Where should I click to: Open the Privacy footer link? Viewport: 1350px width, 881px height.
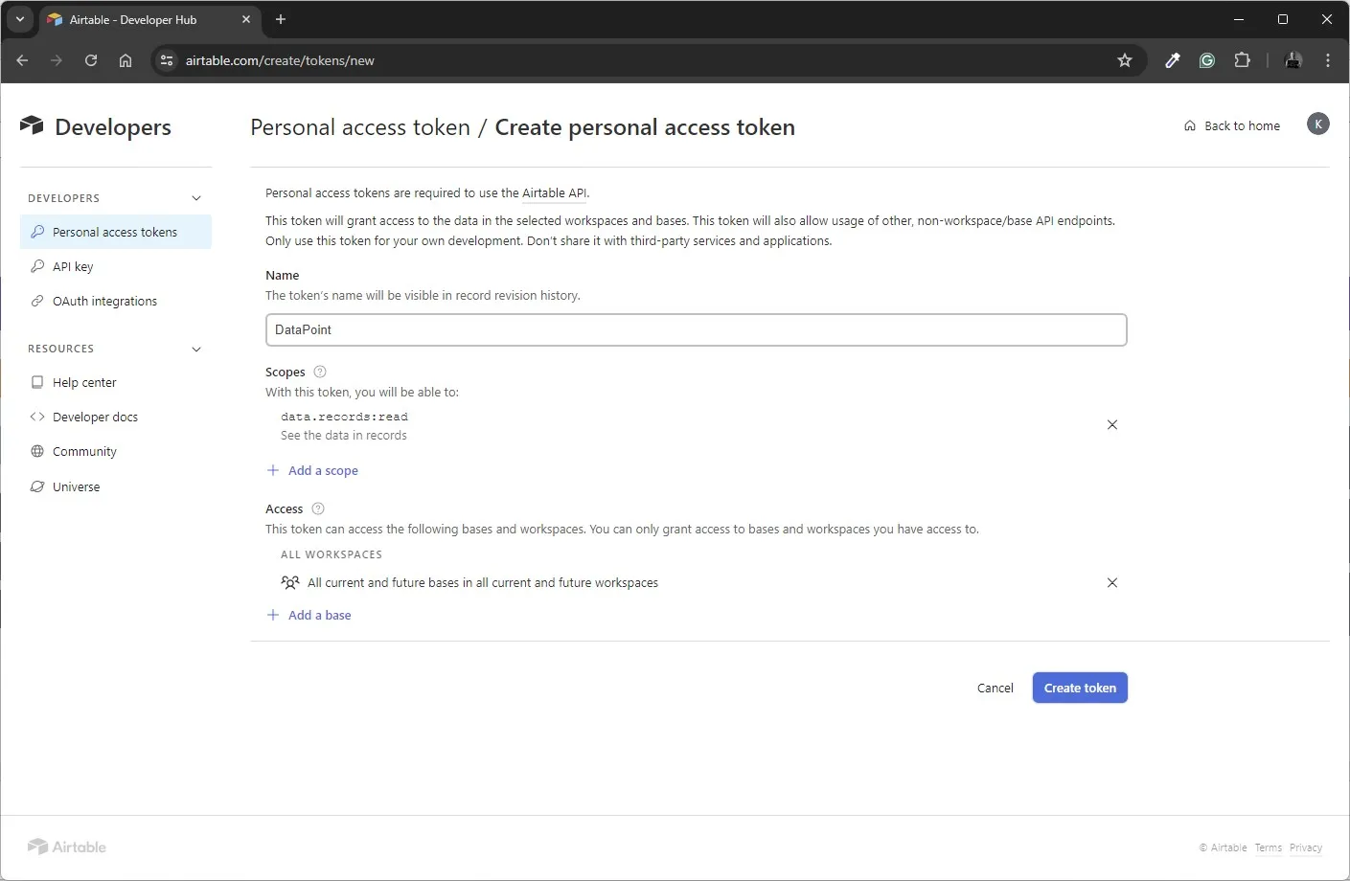(x=1306, y=847)
